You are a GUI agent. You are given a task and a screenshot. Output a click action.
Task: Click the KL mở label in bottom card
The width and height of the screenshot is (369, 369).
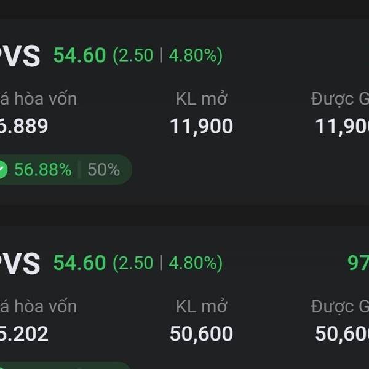201,306
